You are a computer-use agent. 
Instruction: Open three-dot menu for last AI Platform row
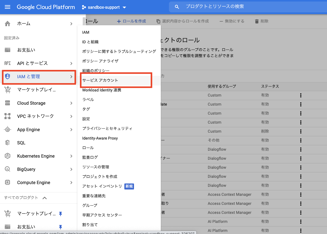click(301, 231)
